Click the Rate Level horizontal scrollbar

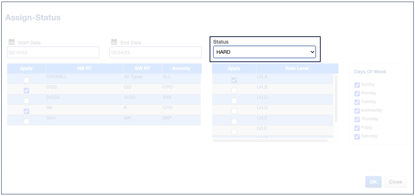coord(270,140)
